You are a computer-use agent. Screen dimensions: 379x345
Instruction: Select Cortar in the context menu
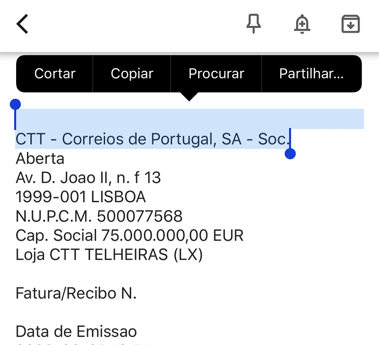[x=55, y=74]
